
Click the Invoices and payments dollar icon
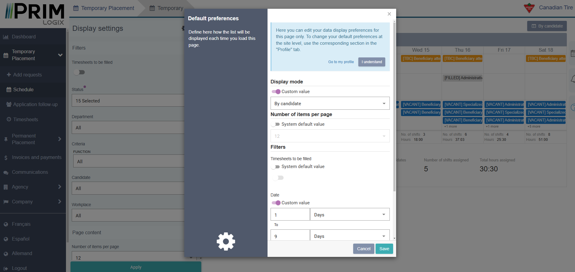pos(6,157)
